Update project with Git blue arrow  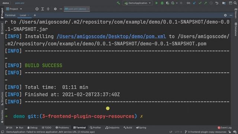(x=194, y=3)
